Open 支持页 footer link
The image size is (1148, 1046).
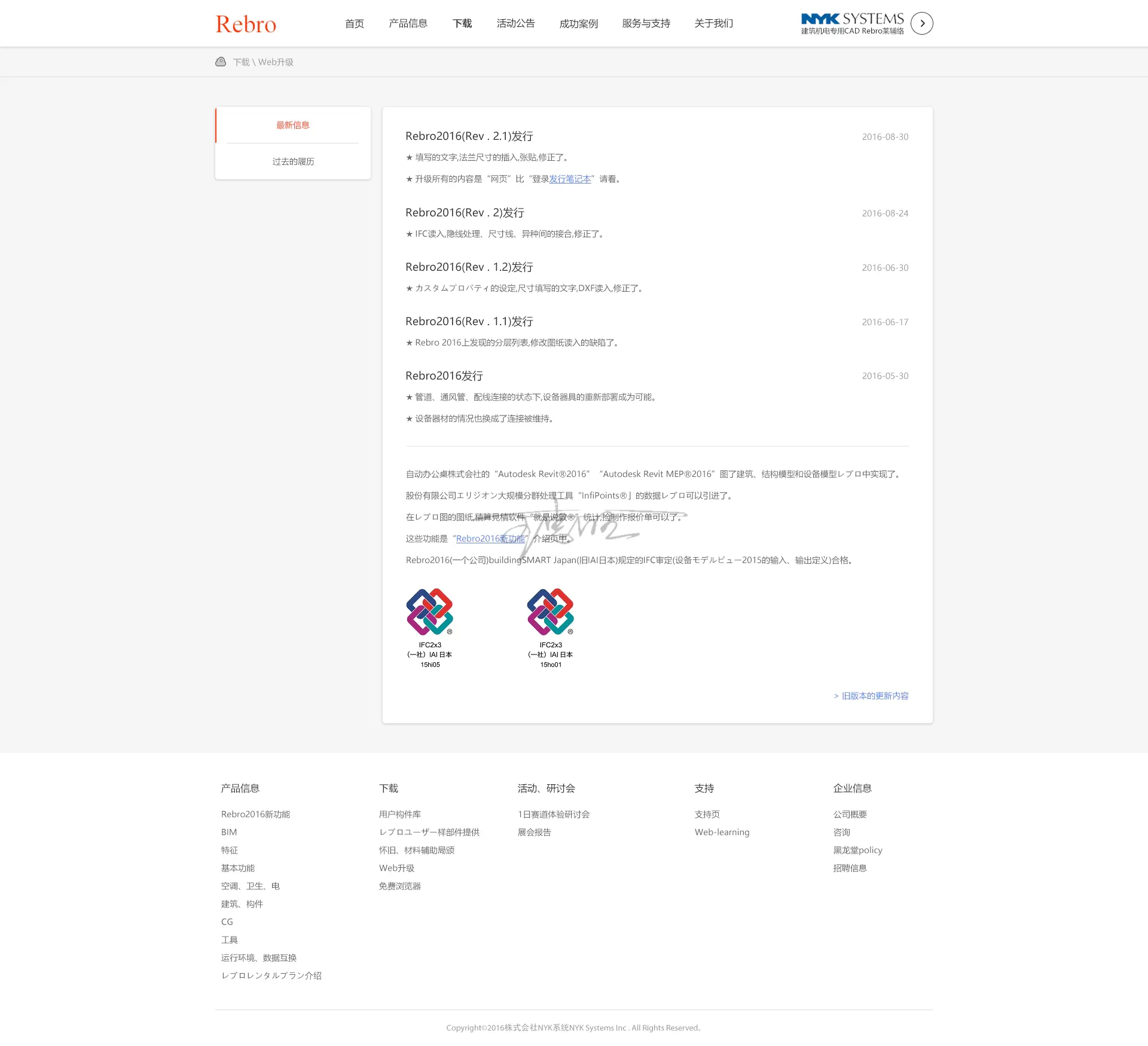click(x=707, y=814)
